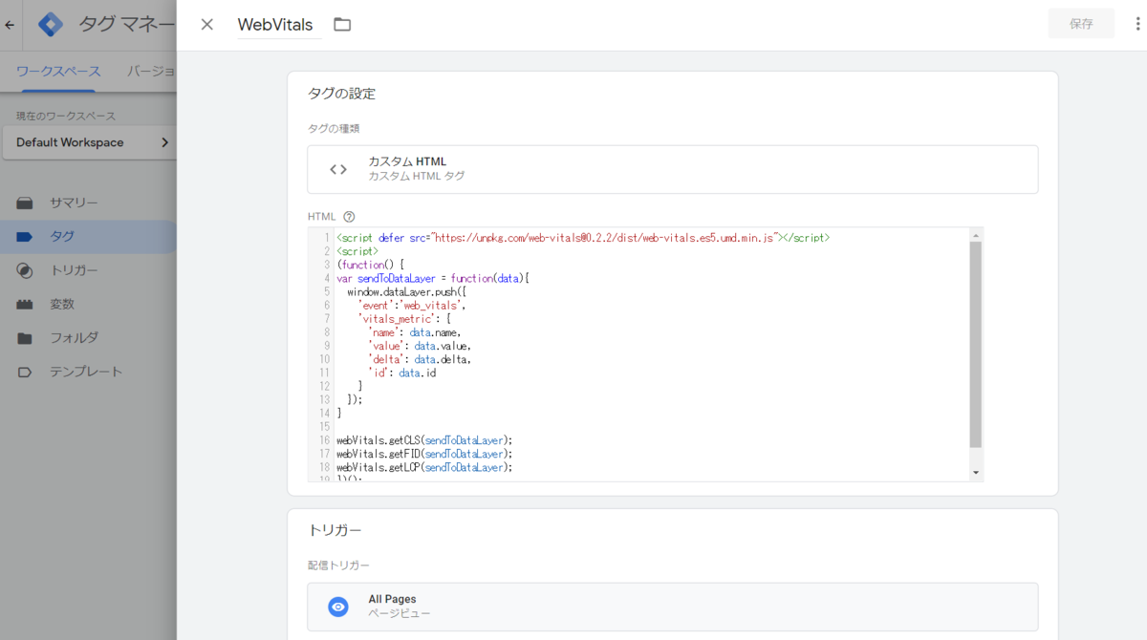The width and height of the screenshot is (1147, 640).
Task: Click the webVitals.getFID code line
Action: pos(424,454)
